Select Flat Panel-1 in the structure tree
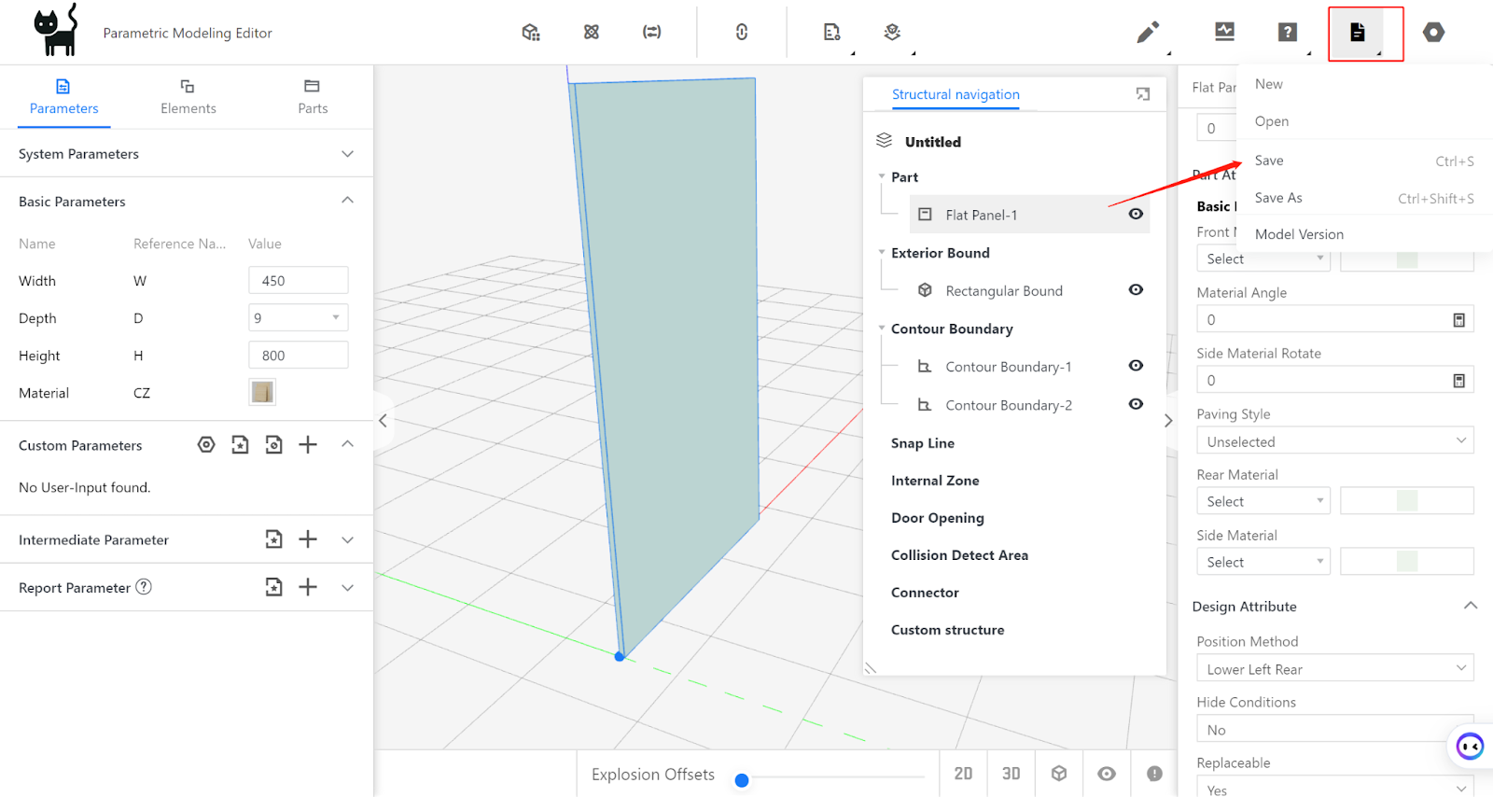Viewport: 1493px width, 797px height. click(981, 215)
